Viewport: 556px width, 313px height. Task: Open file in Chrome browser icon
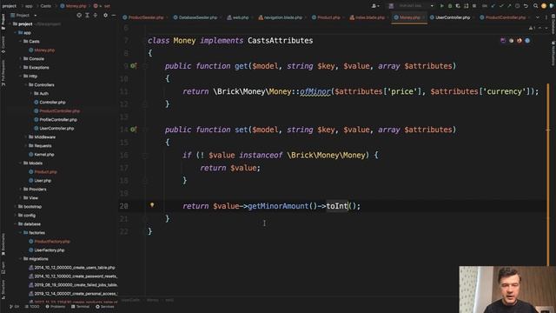[x=511, y=41]
